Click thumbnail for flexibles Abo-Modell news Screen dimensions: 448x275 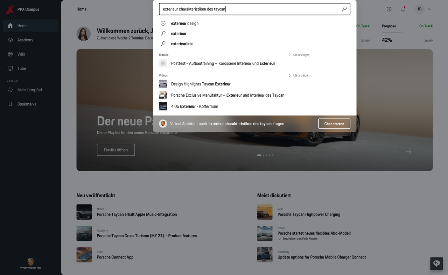(x=265, y=233)
